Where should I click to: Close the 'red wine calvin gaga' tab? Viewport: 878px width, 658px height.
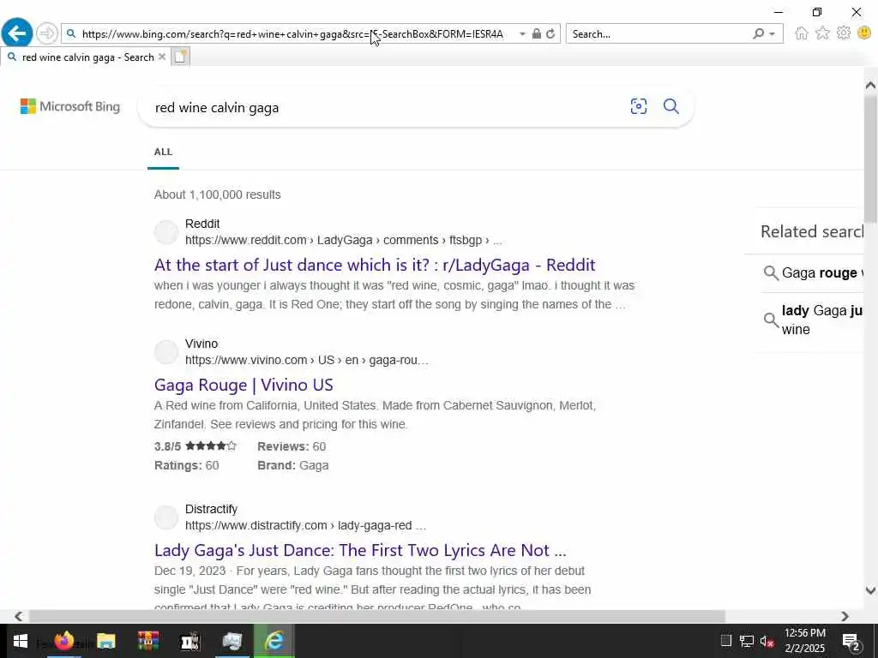pyautogui.click(x=162, y=57)
